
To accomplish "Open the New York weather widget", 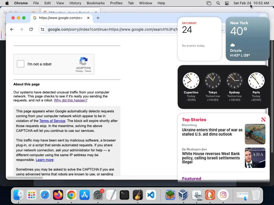I will pyautogui.click(x=248, y=39).
